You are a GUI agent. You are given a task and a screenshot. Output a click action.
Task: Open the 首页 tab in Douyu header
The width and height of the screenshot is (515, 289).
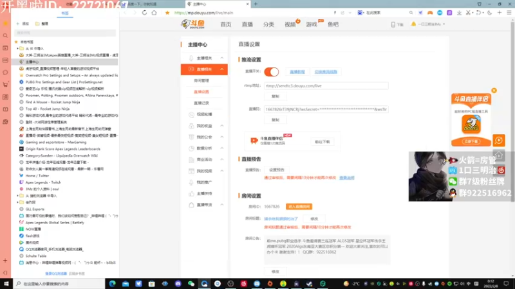pyautogui.click(x=226, y=24)
